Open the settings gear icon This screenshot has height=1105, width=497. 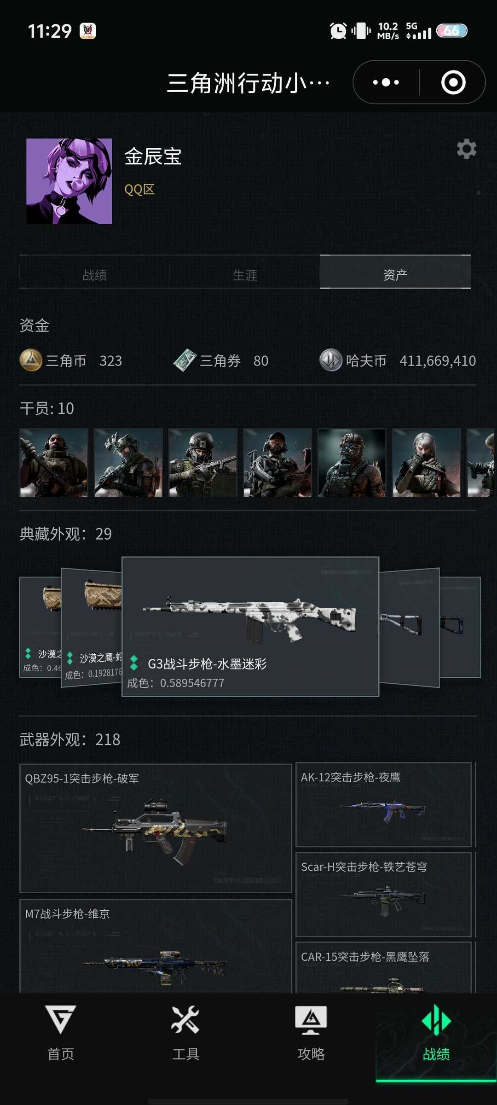(466, 149)
